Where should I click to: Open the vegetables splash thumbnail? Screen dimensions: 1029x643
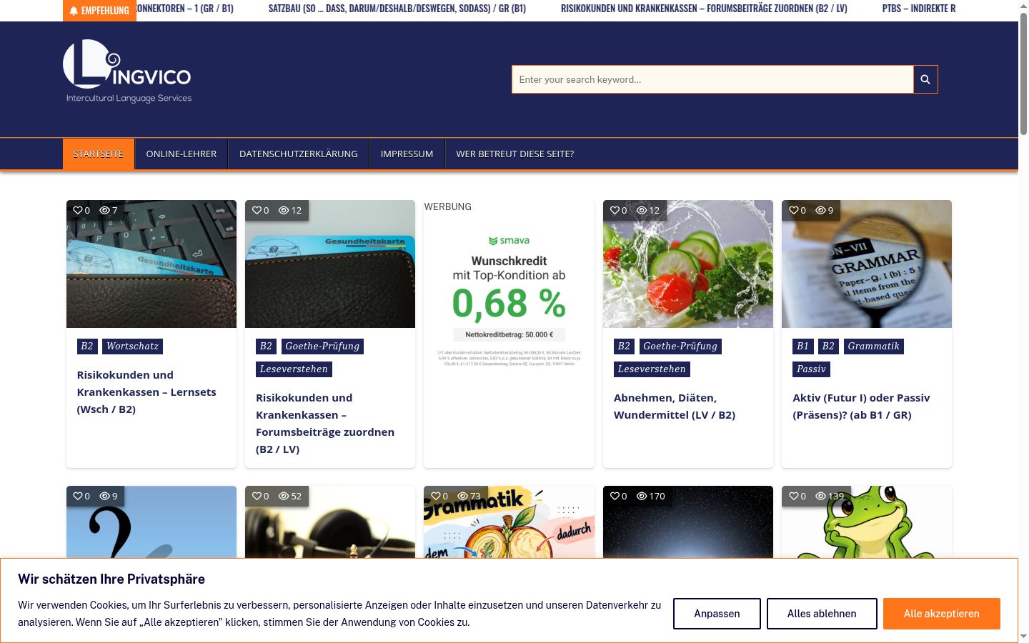tap(688, 264)
